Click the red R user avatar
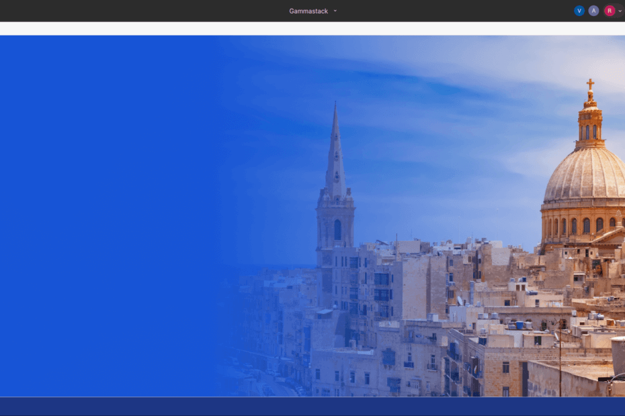The image size is (625, 416). 609,11
